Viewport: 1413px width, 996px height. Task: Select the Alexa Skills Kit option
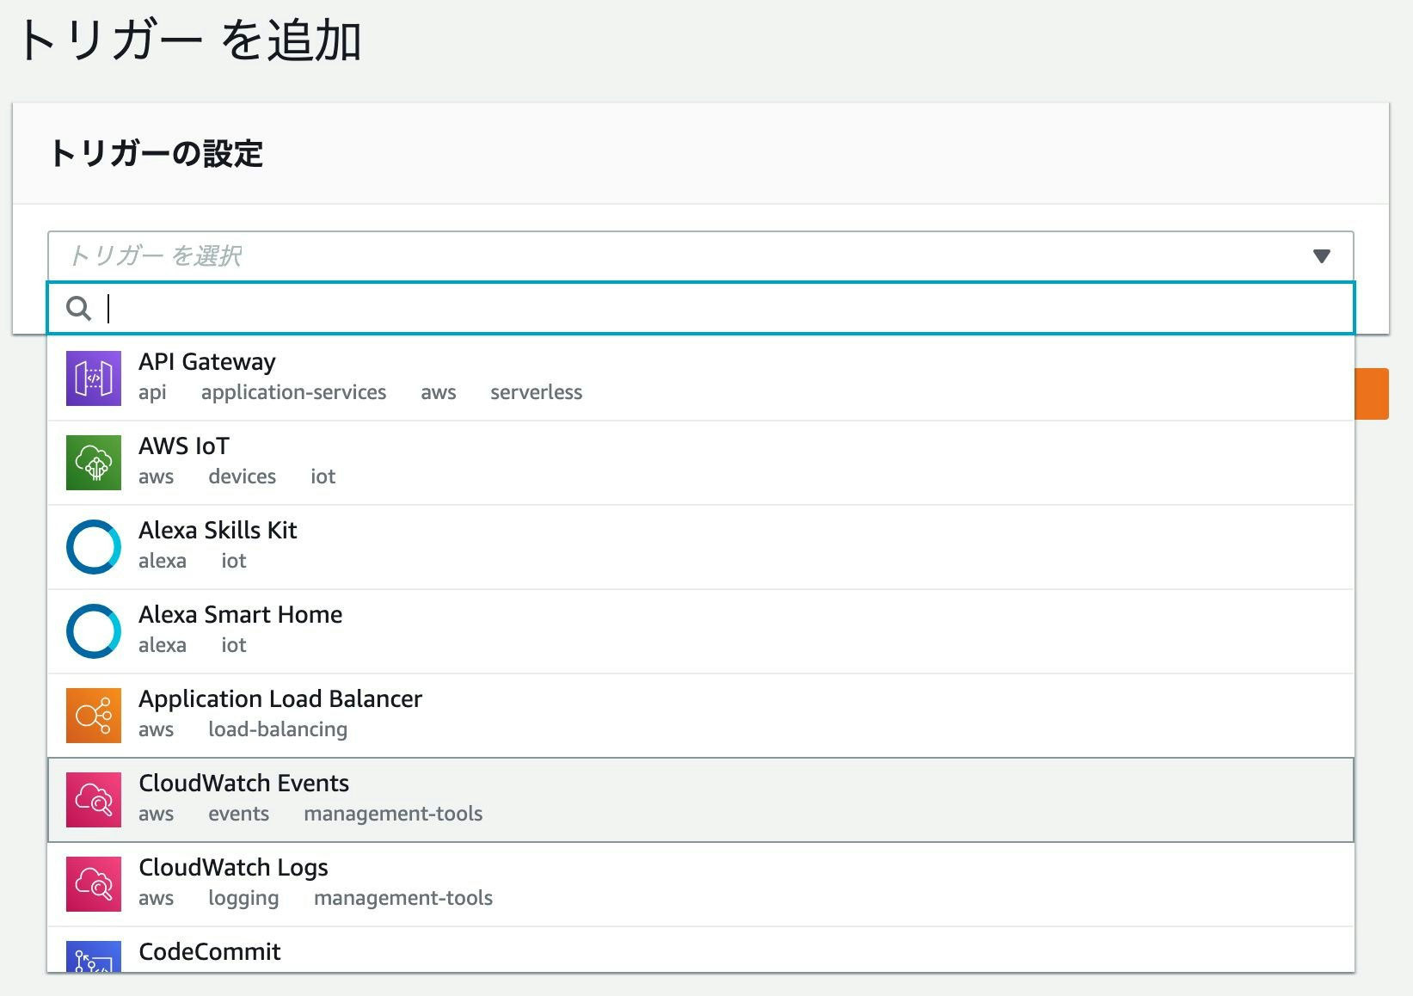(701, 547)
